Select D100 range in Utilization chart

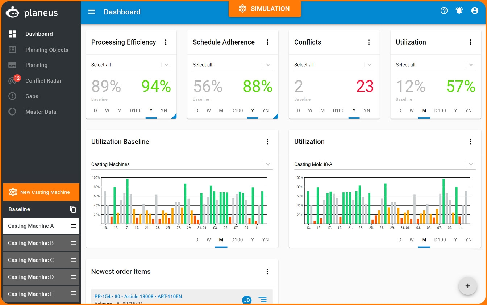tap(440, 240)
